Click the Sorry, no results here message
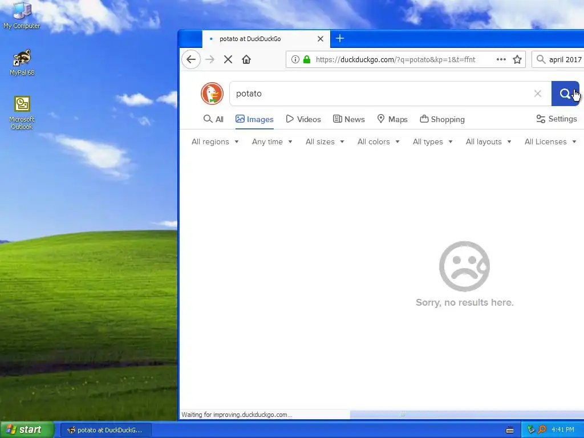This screenshot has height=438, width=584. (x=464, y=302)
